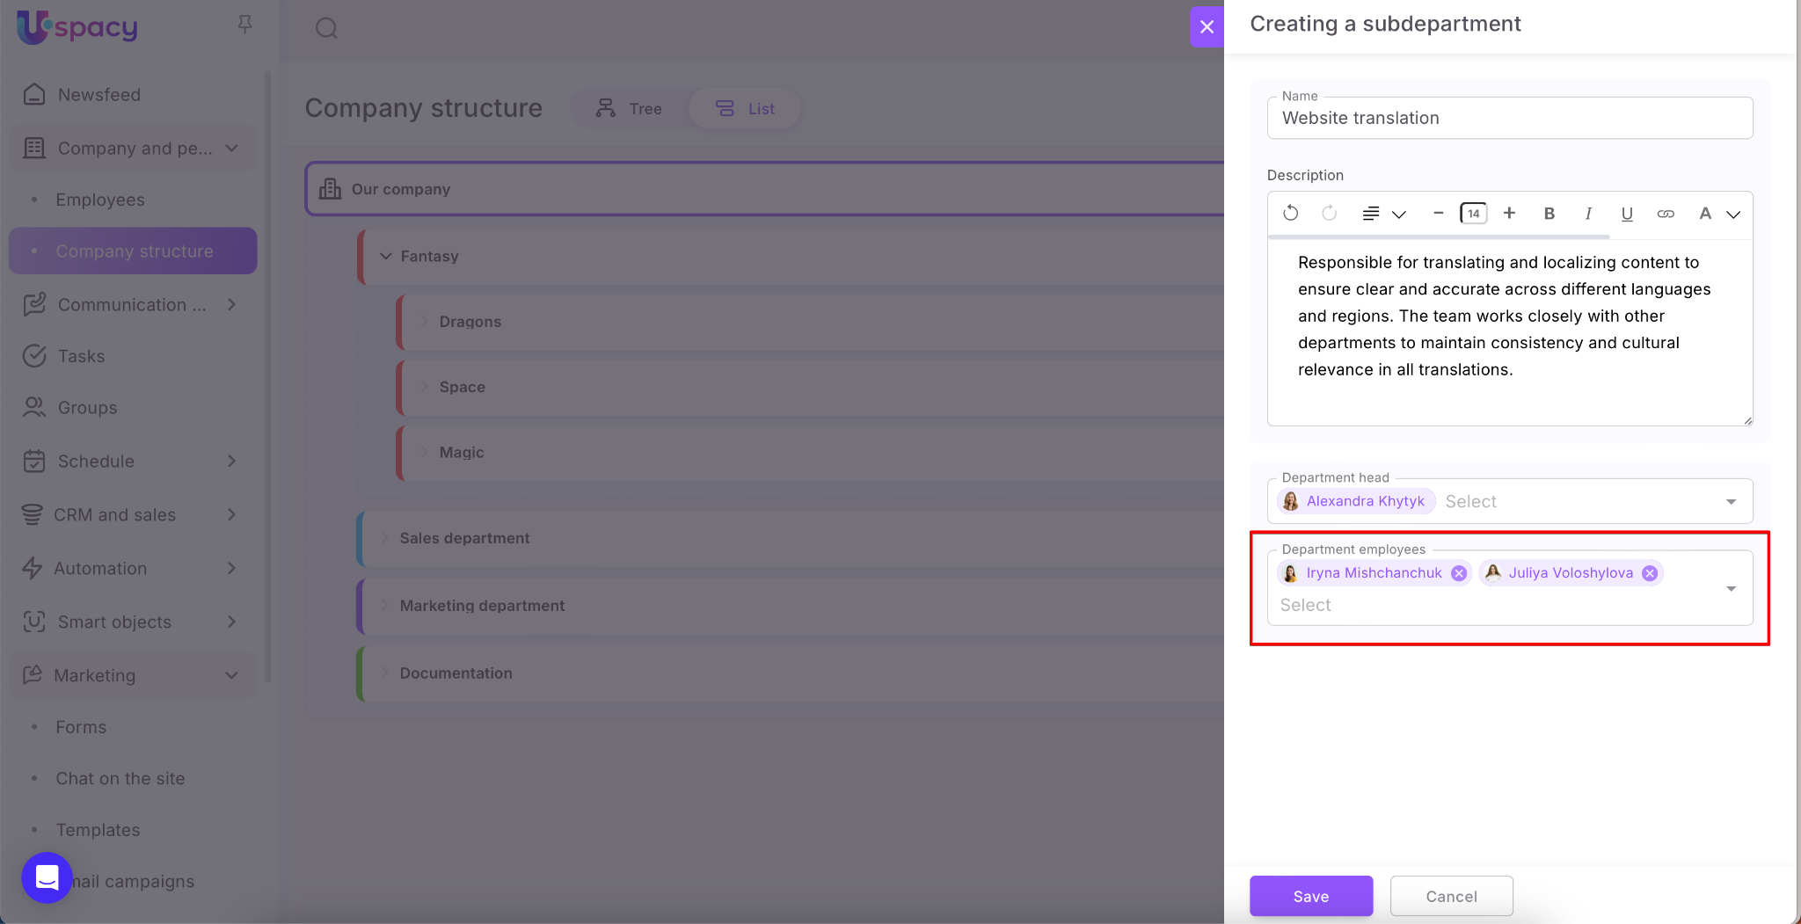Save the new subdepartment

(x=1310, y=896)
